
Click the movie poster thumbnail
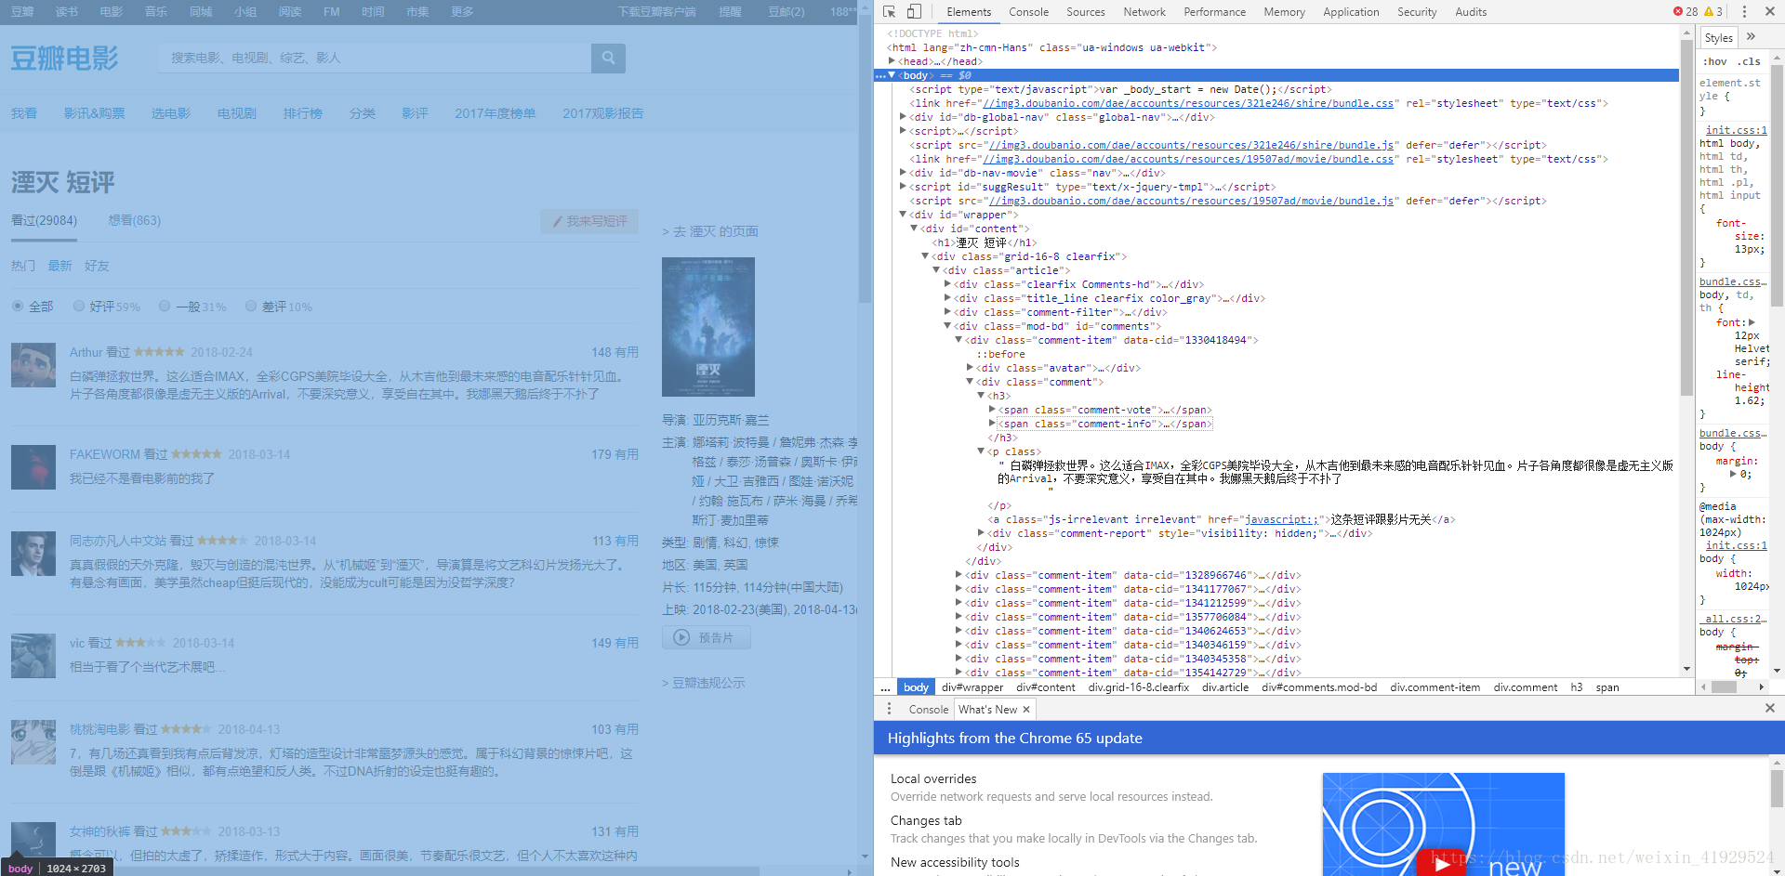pyautogui.click(x=708, y=327)
